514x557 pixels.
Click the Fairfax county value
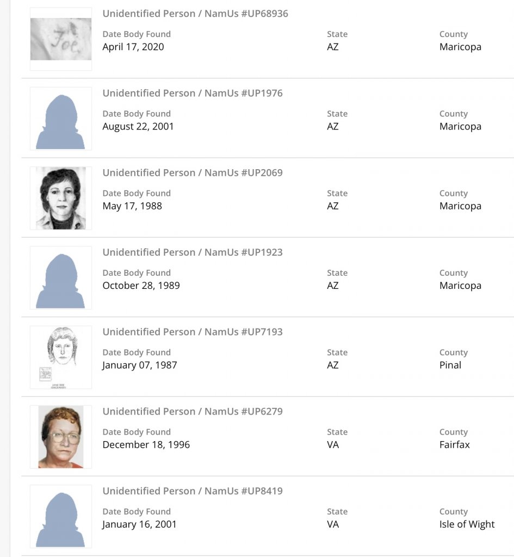click(455, 444)
